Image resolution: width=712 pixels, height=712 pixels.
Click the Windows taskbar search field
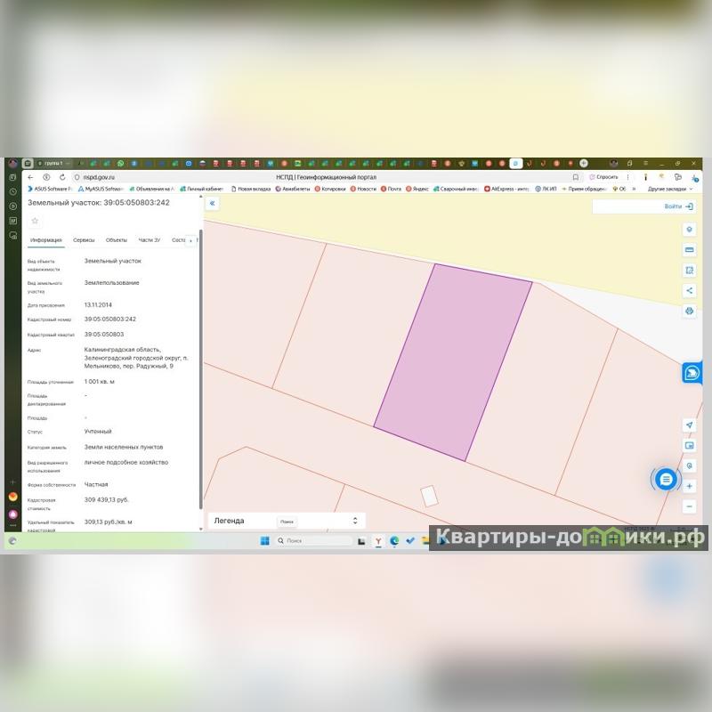tap(314, 540)
